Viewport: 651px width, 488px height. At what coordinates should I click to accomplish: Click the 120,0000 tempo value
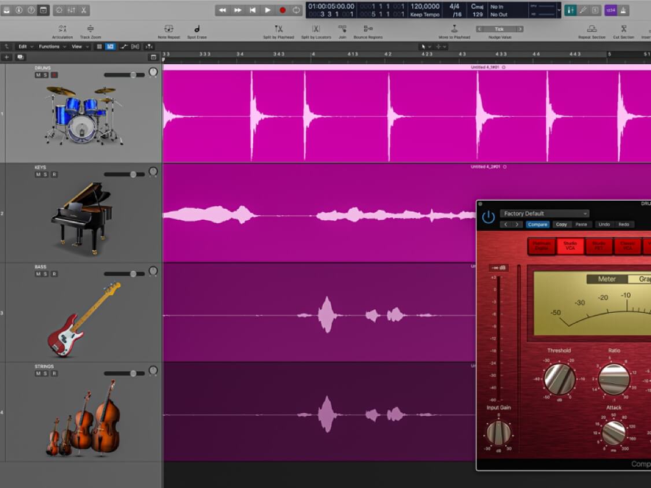point(425,6)
